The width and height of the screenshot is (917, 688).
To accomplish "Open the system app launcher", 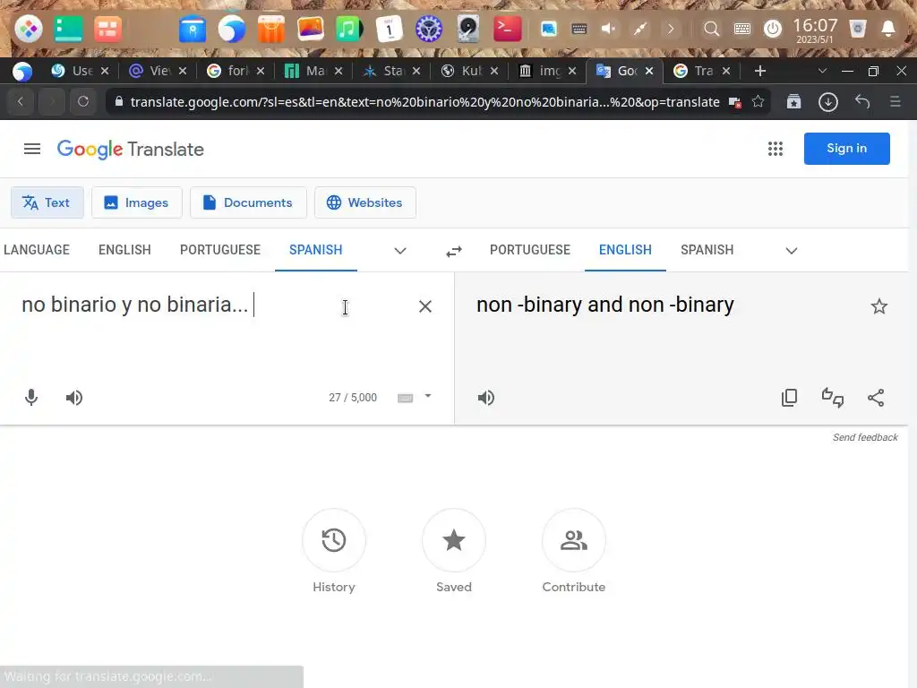I will point(29,29).
